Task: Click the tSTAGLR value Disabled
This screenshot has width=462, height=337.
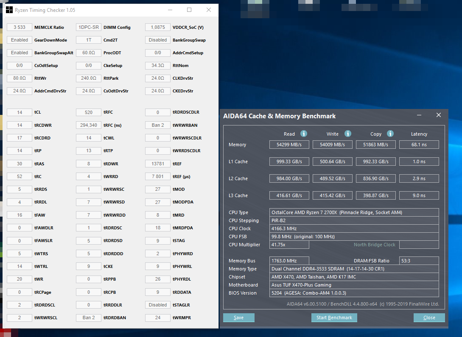Action: 158,305
